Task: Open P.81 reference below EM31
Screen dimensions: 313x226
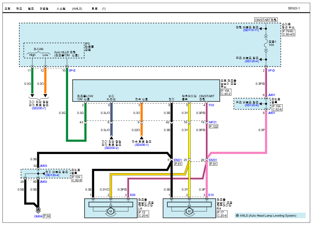Action: 213,164
